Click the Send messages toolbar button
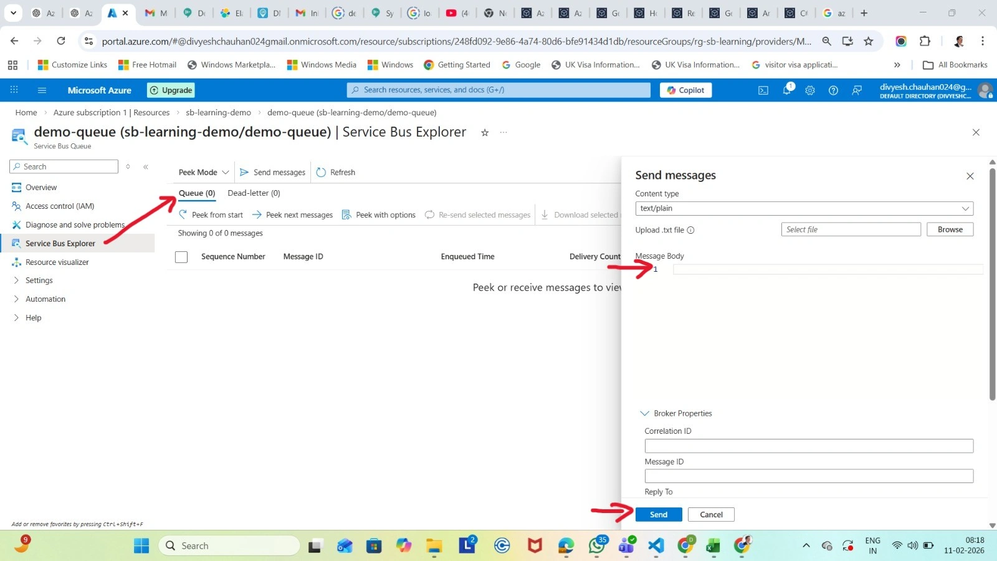997x561 pixels. coord(273,173)
